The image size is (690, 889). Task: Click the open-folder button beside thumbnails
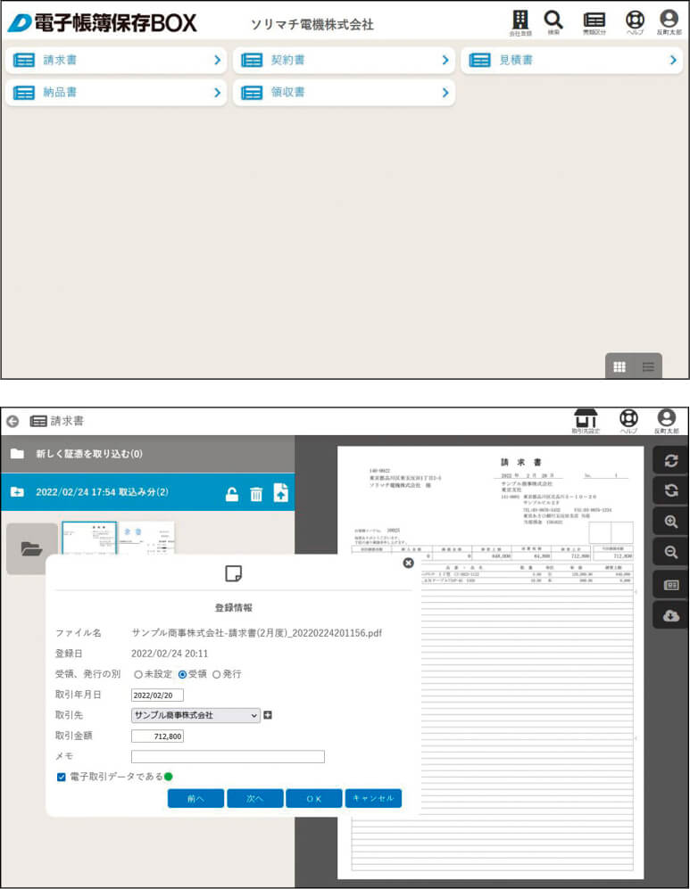[x=32, y=548]
